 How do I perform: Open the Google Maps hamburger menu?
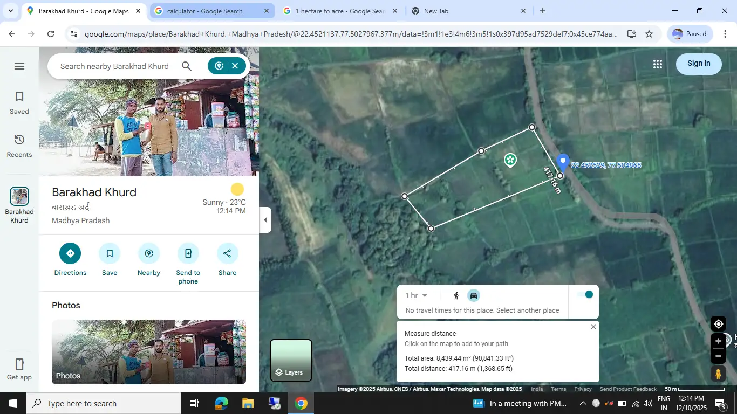[19, 66]
